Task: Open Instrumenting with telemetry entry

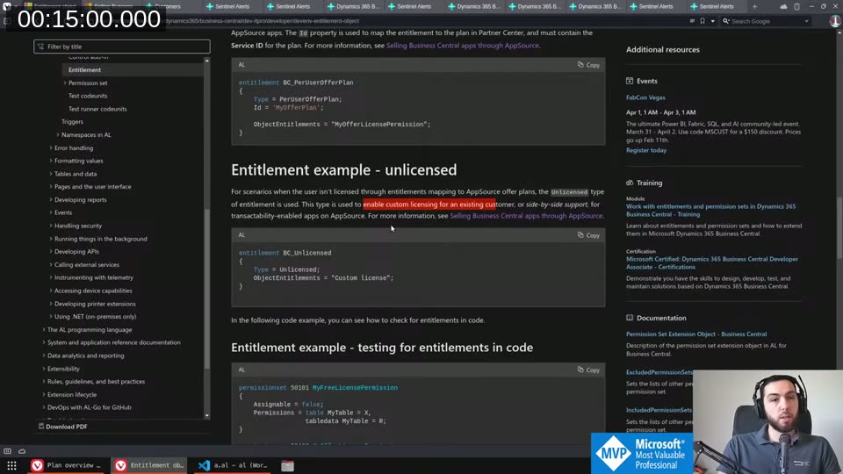Action: coord(94,277)
